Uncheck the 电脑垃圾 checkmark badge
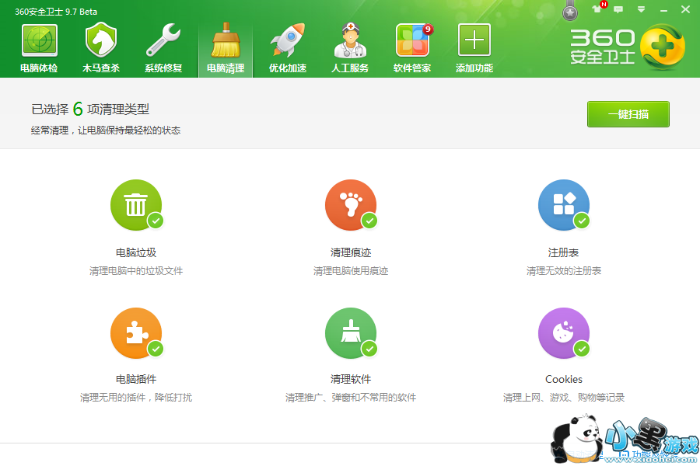 (156, 221)
